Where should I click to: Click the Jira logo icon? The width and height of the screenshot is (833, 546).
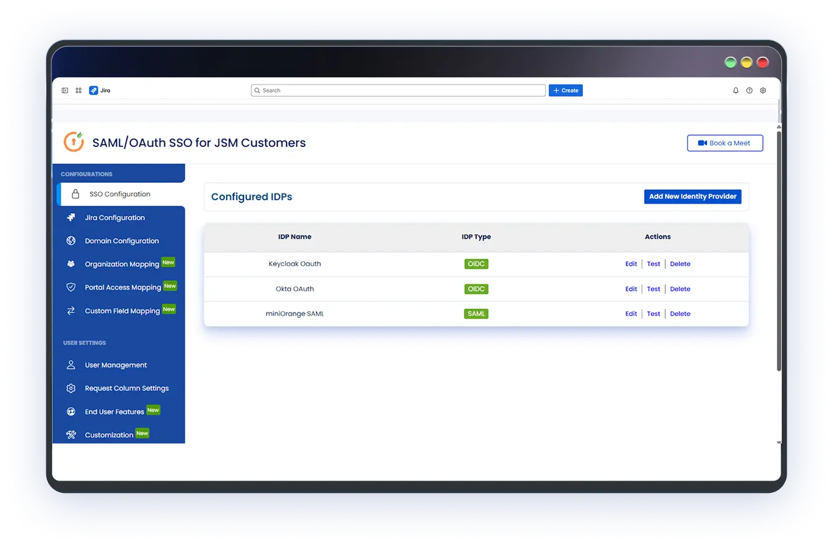93,90
